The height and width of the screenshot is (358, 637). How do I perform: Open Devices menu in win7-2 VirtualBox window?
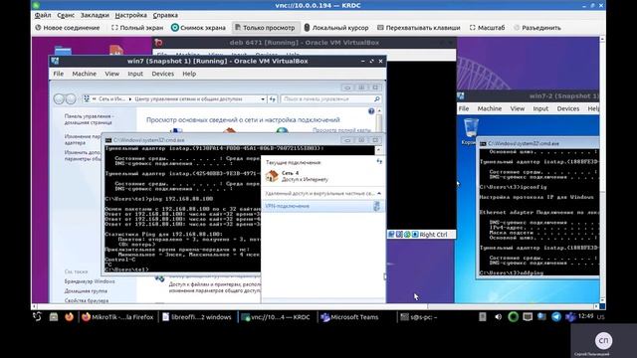[568, 108]
